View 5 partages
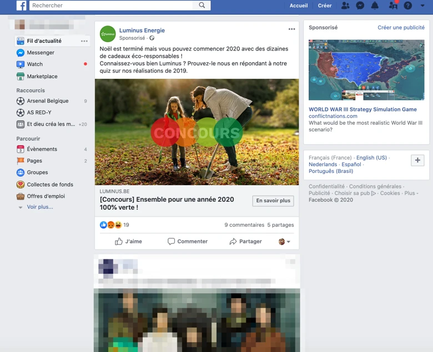433x352 pixels. click(280, 225)
